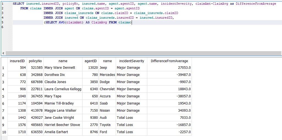This screenshot has width=282, height=140.
Task: Select the DifferenceFromAverage column header
Action: (x=169, y=61)
